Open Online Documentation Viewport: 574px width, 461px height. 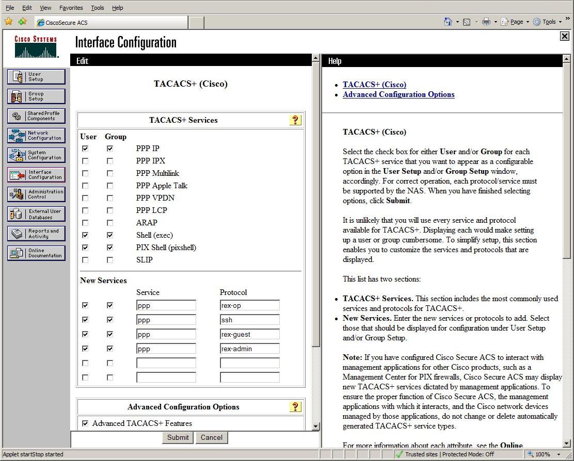click(36, 253)
